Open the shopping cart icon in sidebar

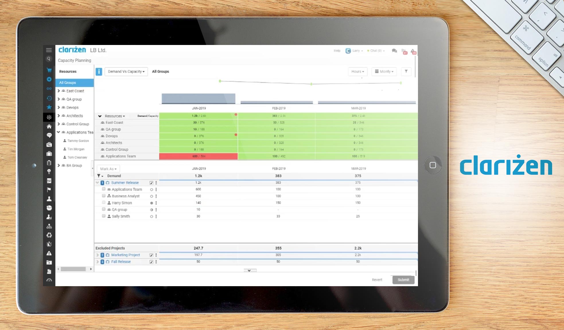tap(49, 70)
